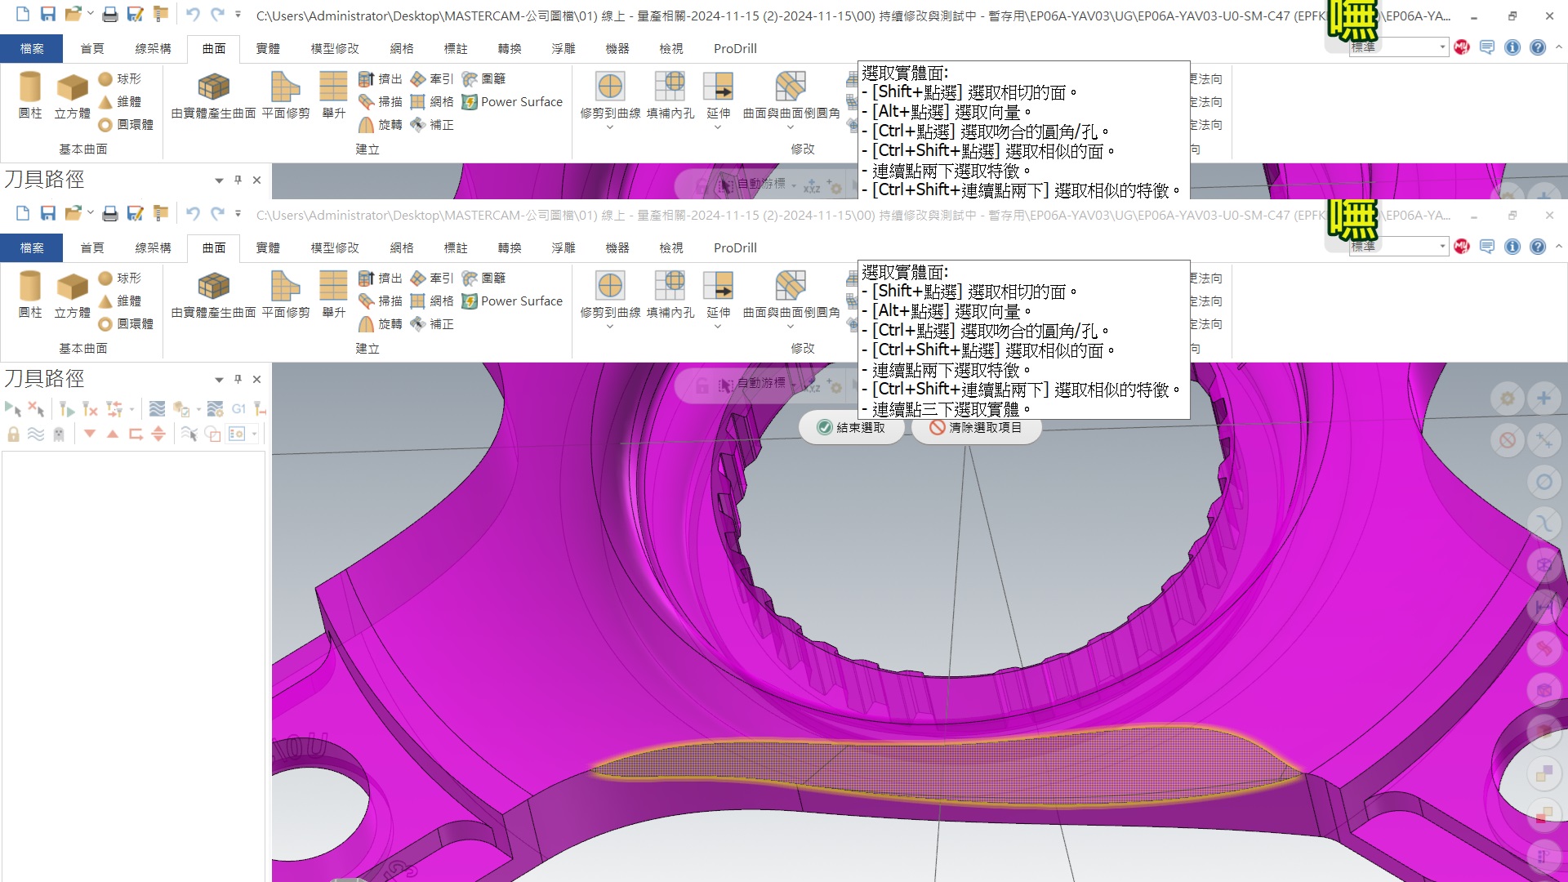Expand 曲面與曲面倒圓角 dropdown in the lower ribbon

coord(791,327)
